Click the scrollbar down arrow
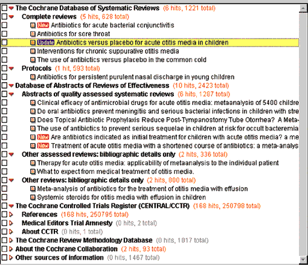 click(x=303, y=260)
